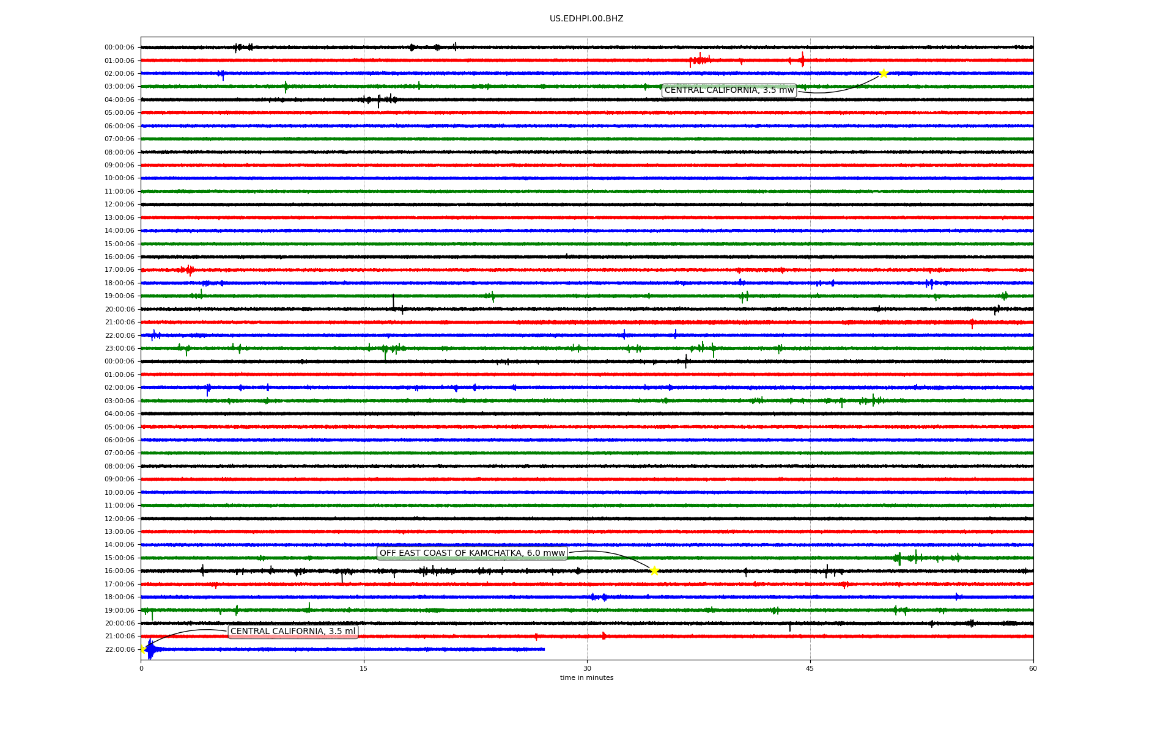This screenshot has height=733, width=1174.
Task: Click the first 00:00:06 row label at top
Action: tap(119, 48)
